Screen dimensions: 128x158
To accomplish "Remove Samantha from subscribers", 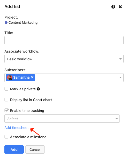I will click(32, 77).
